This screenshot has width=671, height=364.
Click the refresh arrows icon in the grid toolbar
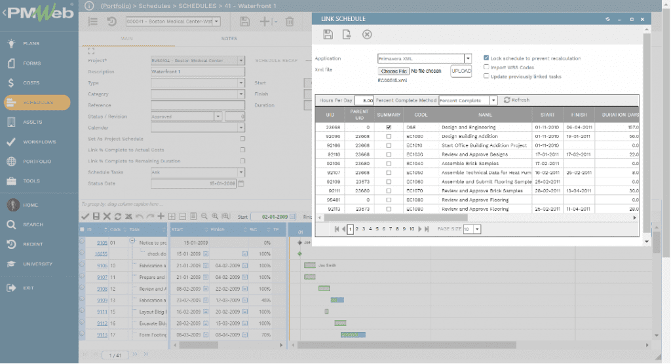click(x=118, y=217)
